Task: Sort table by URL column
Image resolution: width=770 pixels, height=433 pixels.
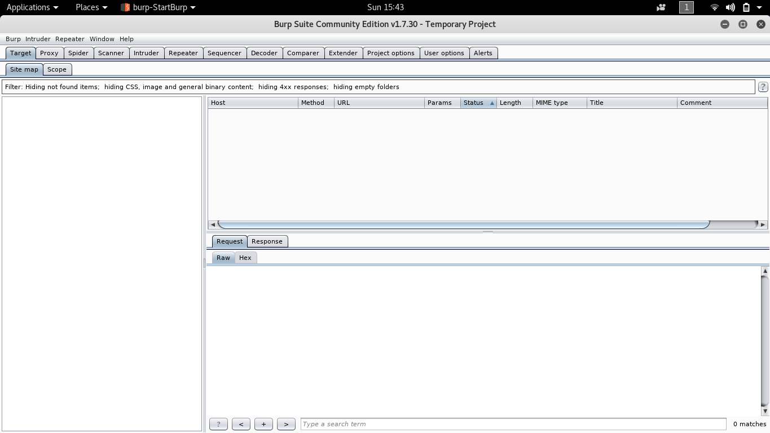Action: tap(379, 103)
